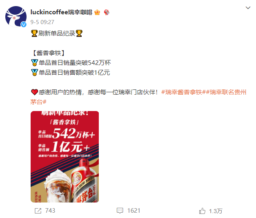Click the like count 1.3万

tap(216, 211)
